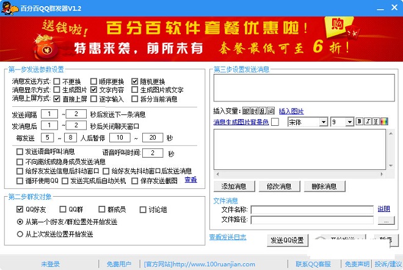Viewport: 403px width, 270px height.
Task: Click the 消息生成图片背景色 link
Action: click(x=241, y=122)
